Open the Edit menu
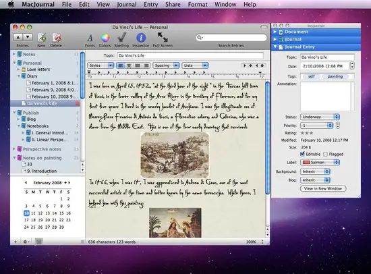The height and width of the screenshot is (274, 371). pyautogui.click(x=84, y=4)
